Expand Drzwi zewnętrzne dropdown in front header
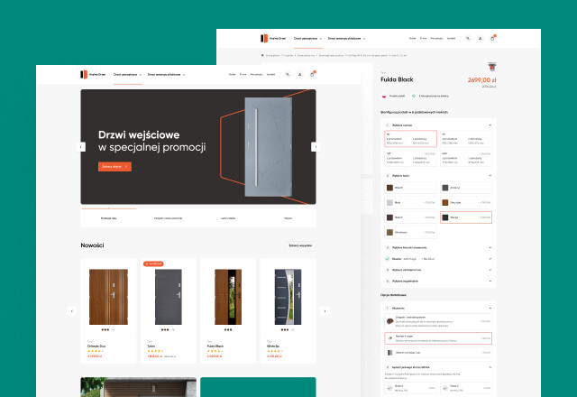This screenshot has width=577, height=397. click(x=127, y=74)
